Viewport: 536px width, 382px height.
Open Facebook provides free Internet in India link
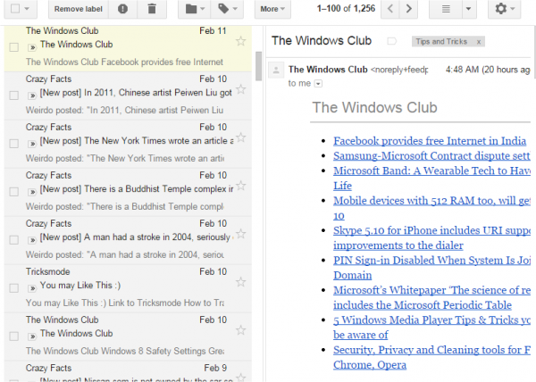click(430, 141)
